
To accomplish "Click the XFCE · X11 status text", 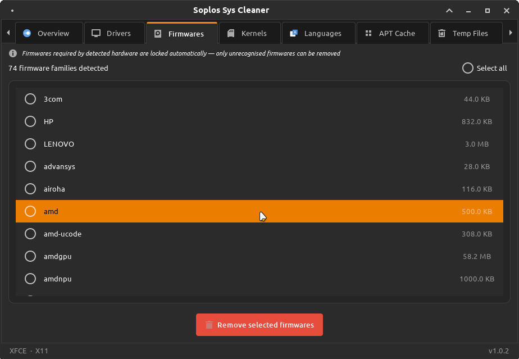I will [29, 351].
